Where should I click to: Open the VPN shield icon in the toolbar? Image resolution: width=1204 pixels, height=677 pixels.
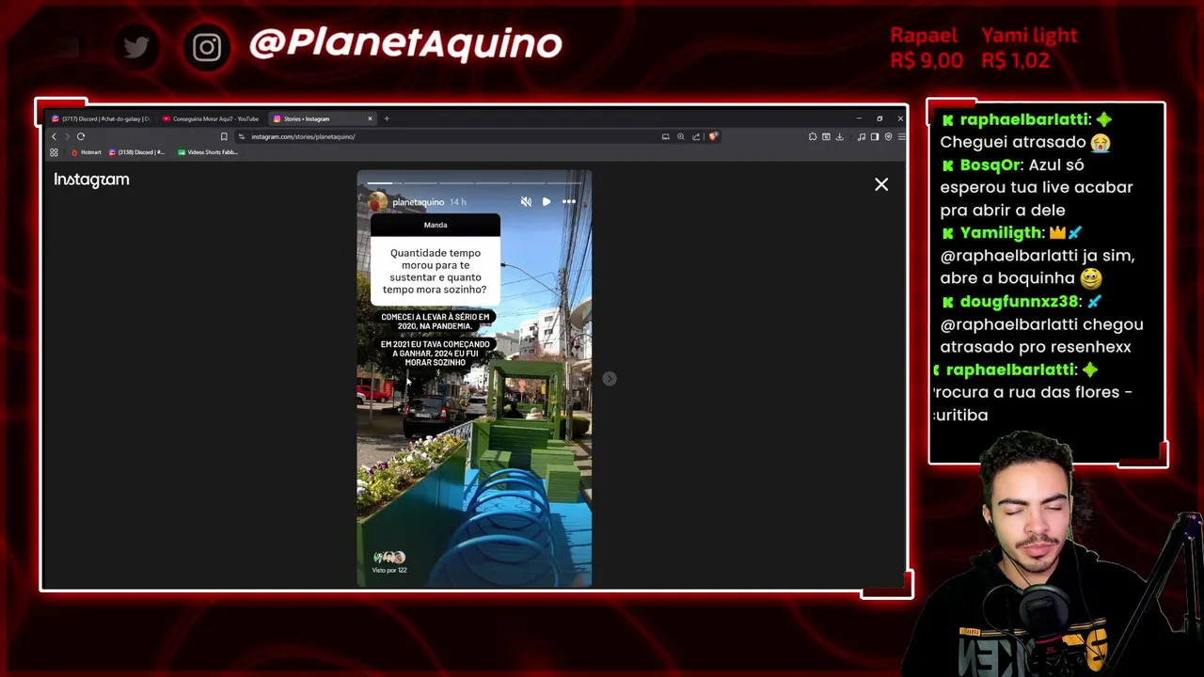click(888, 136)
